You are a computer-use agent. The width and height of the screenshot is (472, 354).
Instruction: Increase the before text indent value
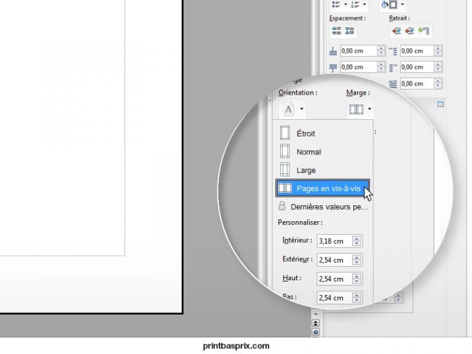(x=438, y=48)
